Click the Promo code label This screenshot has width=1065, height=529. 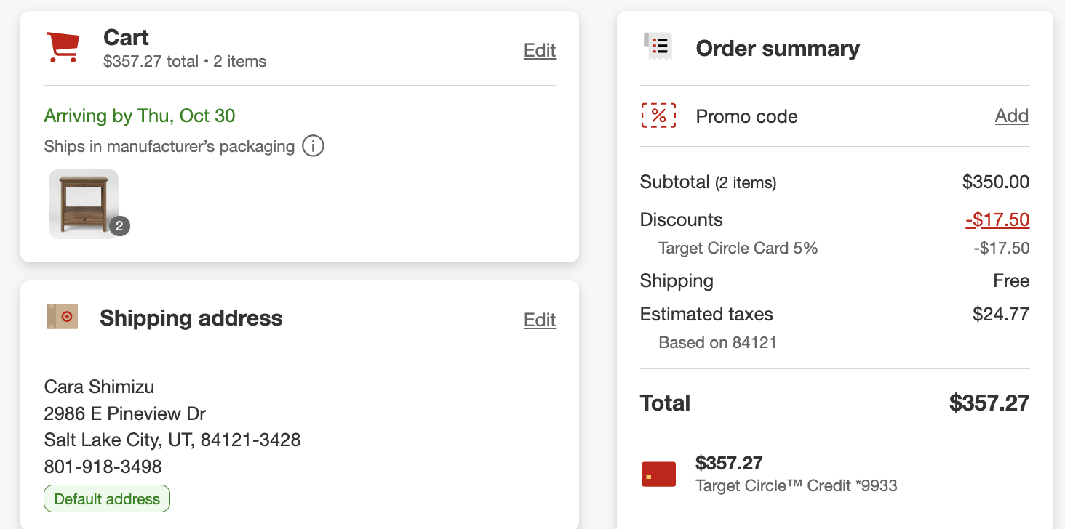746,117
